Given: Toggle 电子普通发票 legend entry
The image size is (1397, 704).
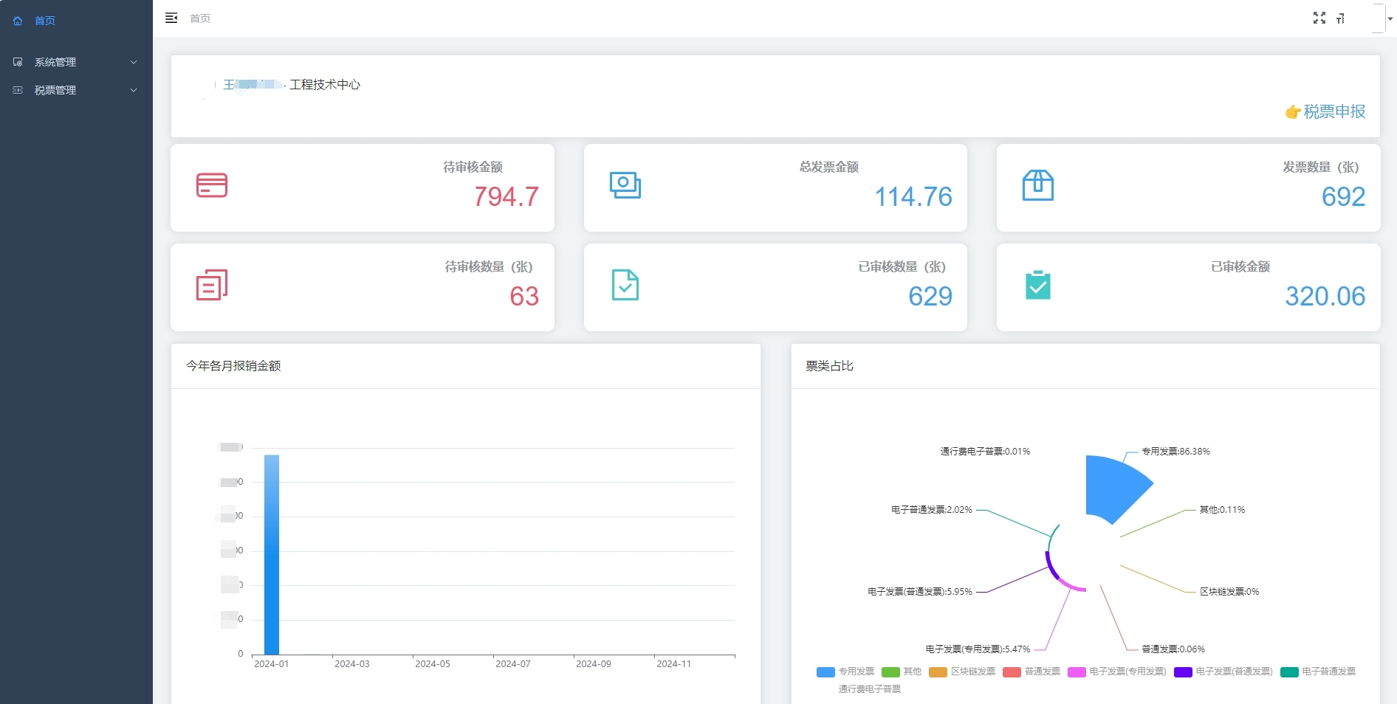Looking at the screenshot, I should click(1318, 672).
